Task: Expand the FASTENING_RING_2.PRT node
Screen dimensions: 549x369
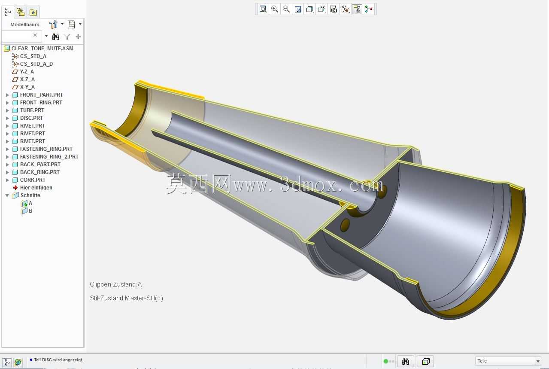Action: point(7,157)
